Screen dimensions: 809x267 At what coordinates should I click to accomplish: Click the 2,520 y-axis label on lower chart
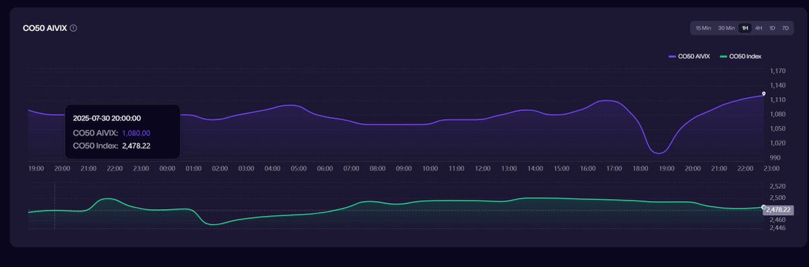point(777,186)
